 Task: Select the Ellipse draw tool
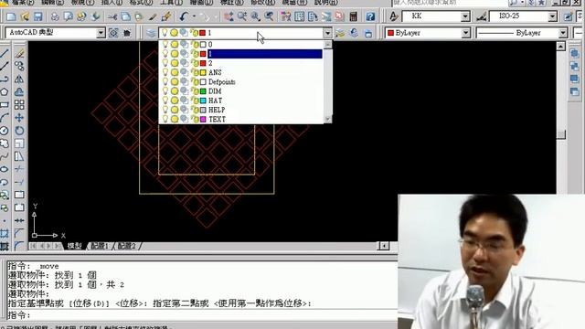click(5, 169)
